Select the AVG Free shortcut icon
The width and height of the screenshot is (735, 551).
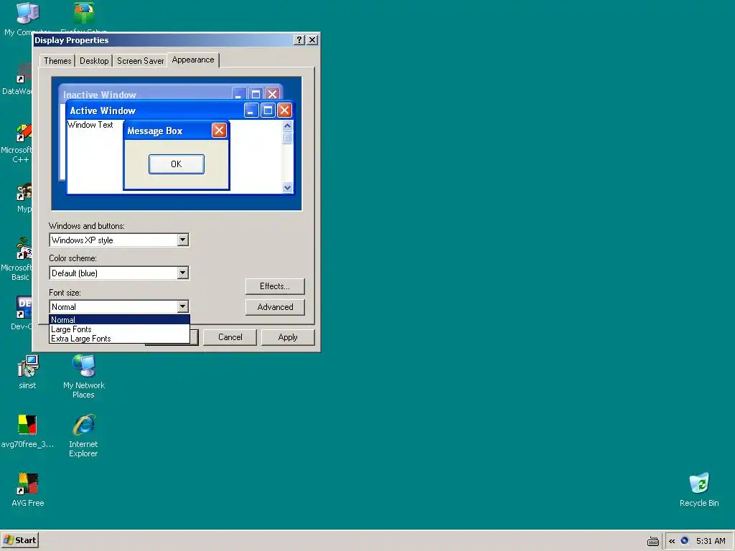click(28, 484)
